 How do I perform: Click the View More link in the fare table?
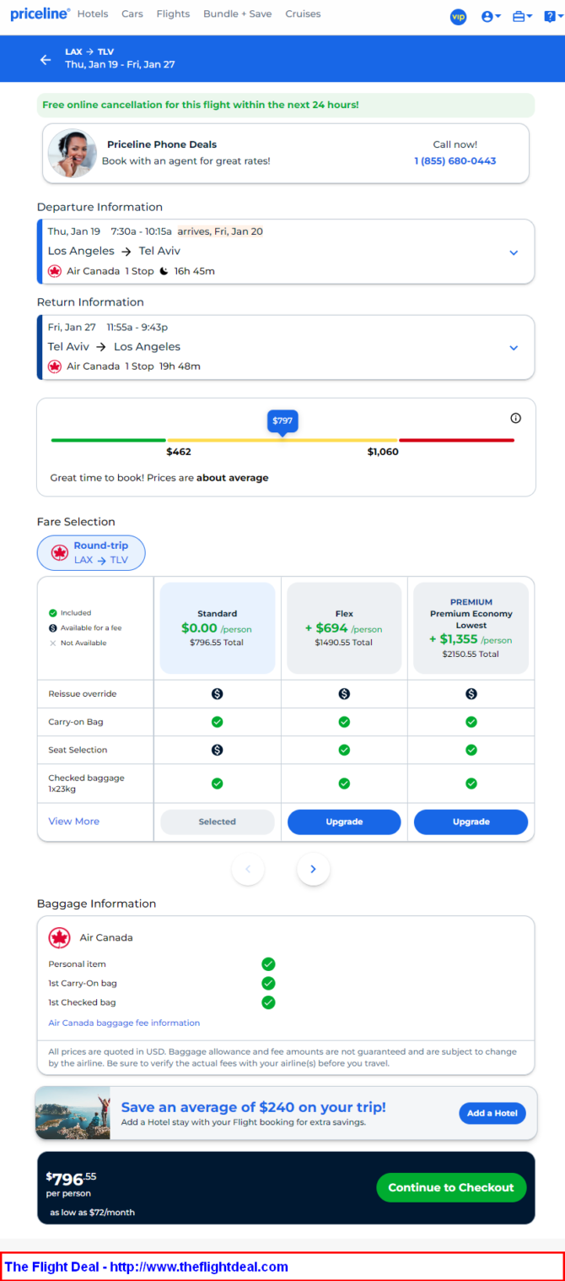pos(73,822)
